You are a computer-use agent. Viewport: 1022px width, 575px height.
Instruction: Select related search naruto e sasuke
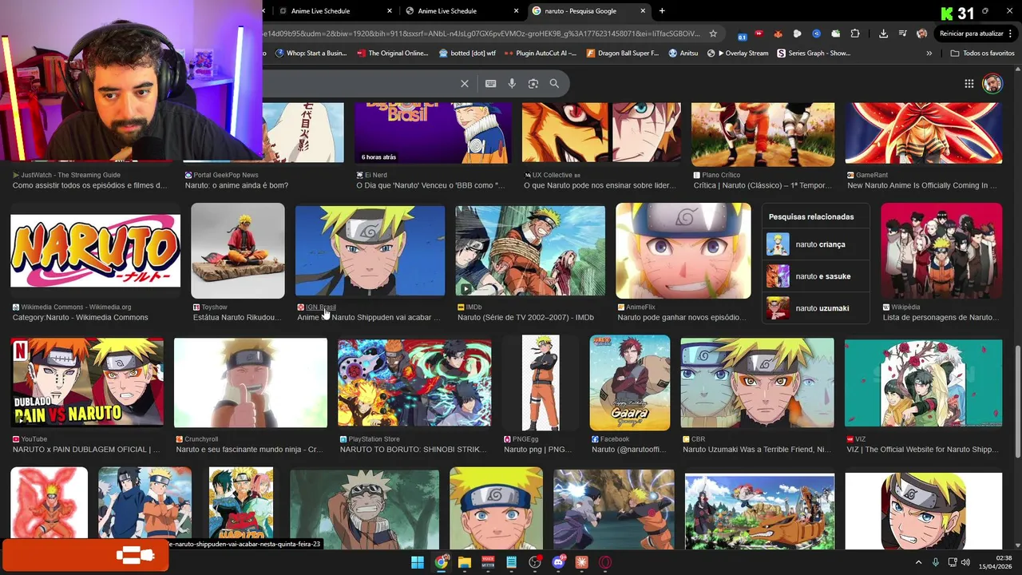815,276
